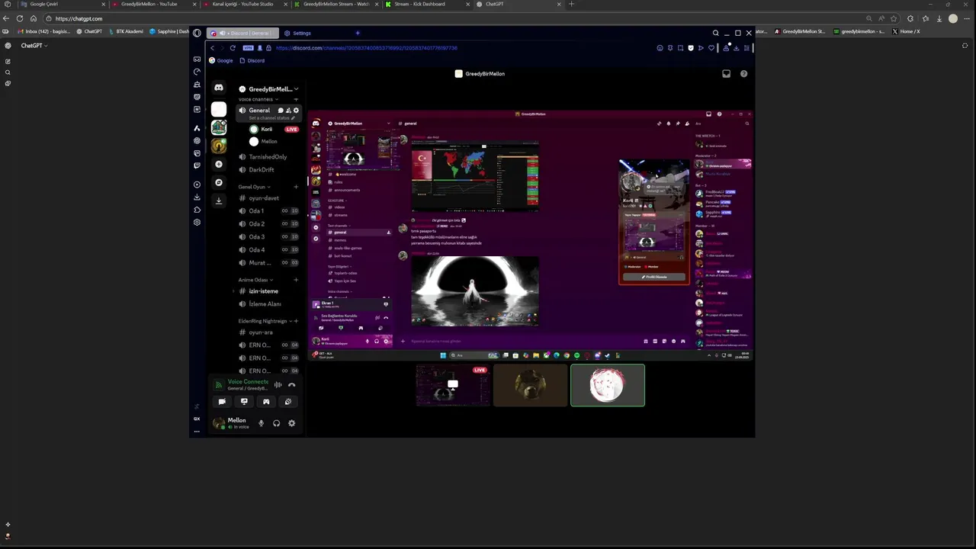
Task: Edit channel status pencil icon
Action: coord(293,118)
